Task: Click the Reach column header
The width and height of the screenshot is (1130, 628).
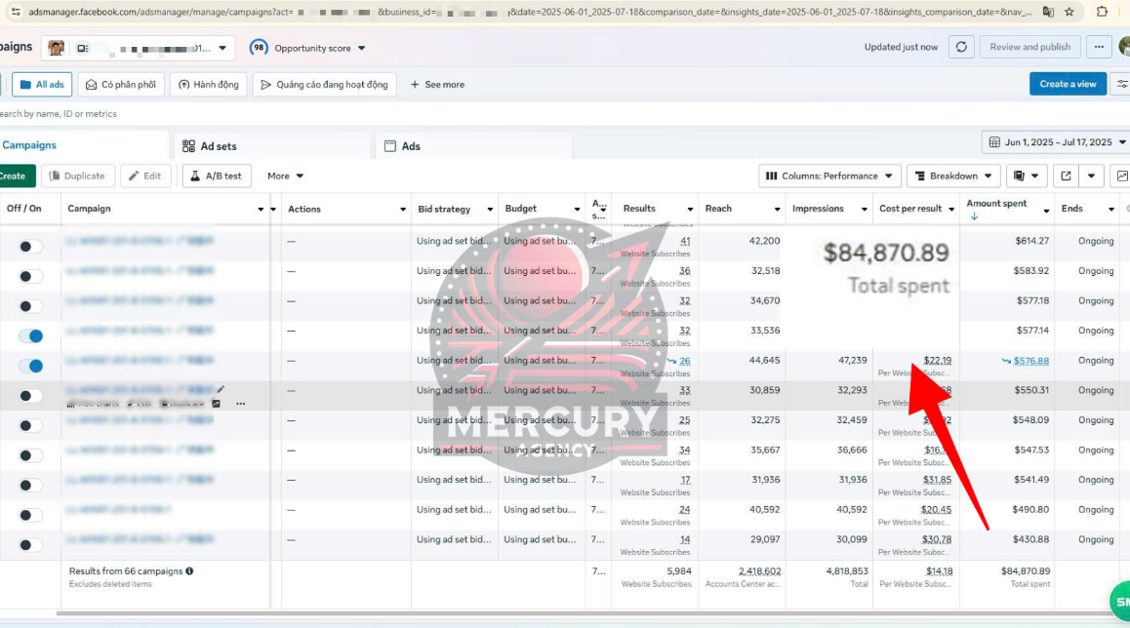Action: coord(718,208)
